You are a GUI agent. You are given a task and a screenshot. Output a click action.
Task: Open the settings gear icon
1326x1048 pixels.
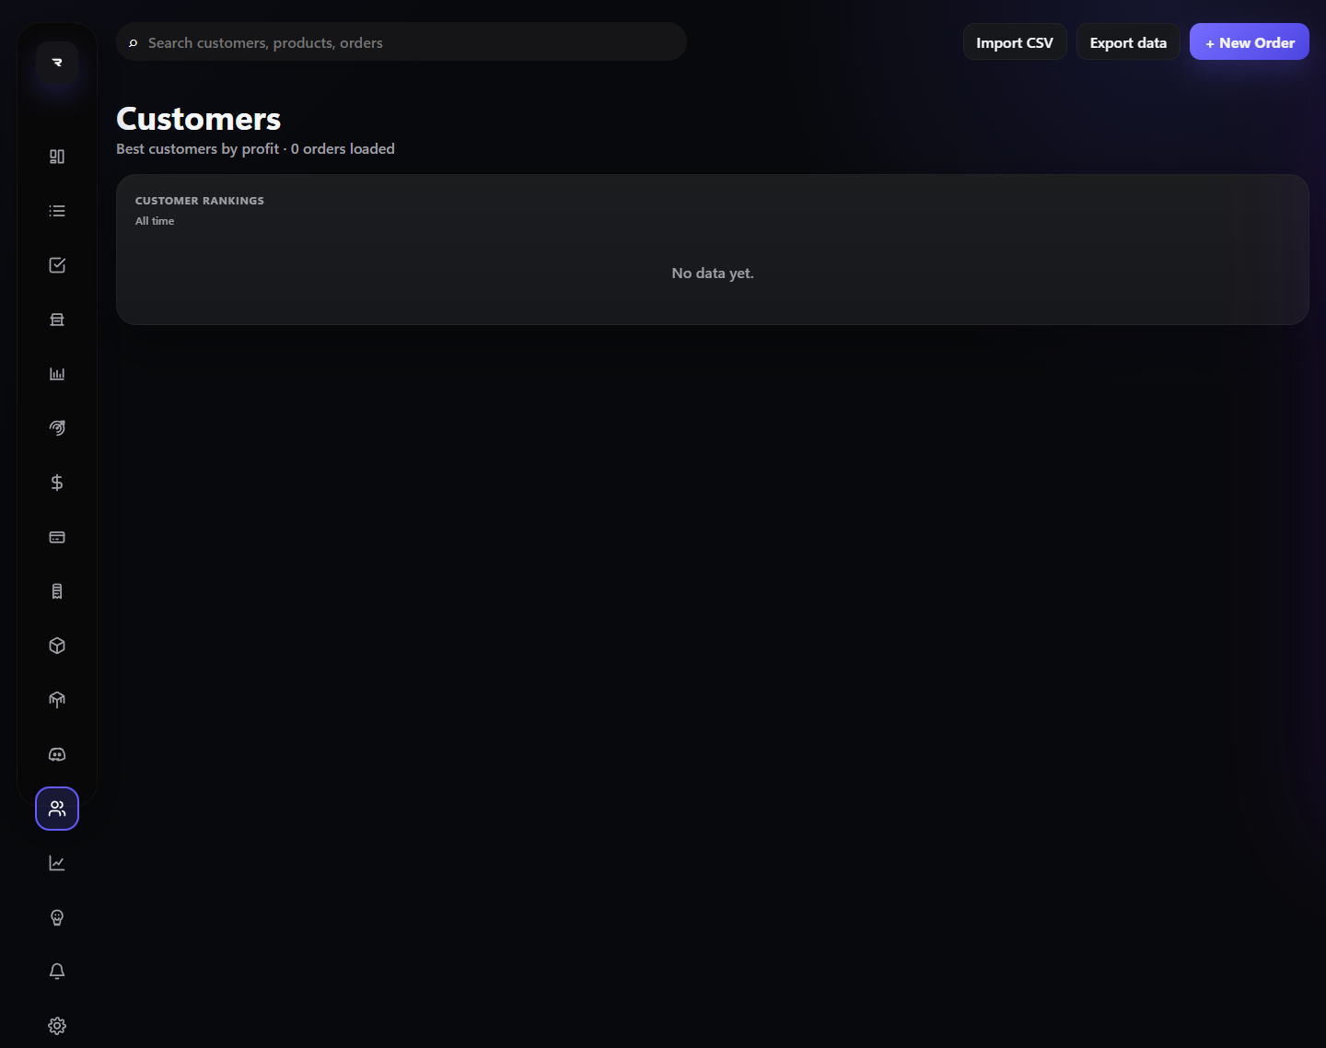coord(57,1026)
